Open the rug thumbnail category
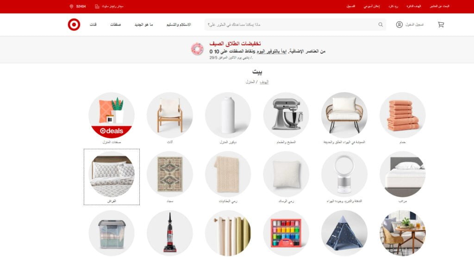 tap(170, 175)
